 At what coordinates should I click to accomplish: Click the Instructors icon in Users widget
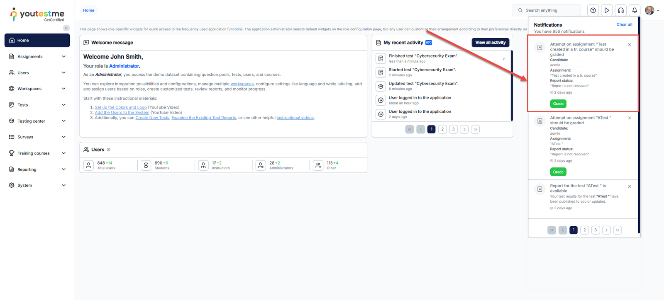(x=203, y=166)
